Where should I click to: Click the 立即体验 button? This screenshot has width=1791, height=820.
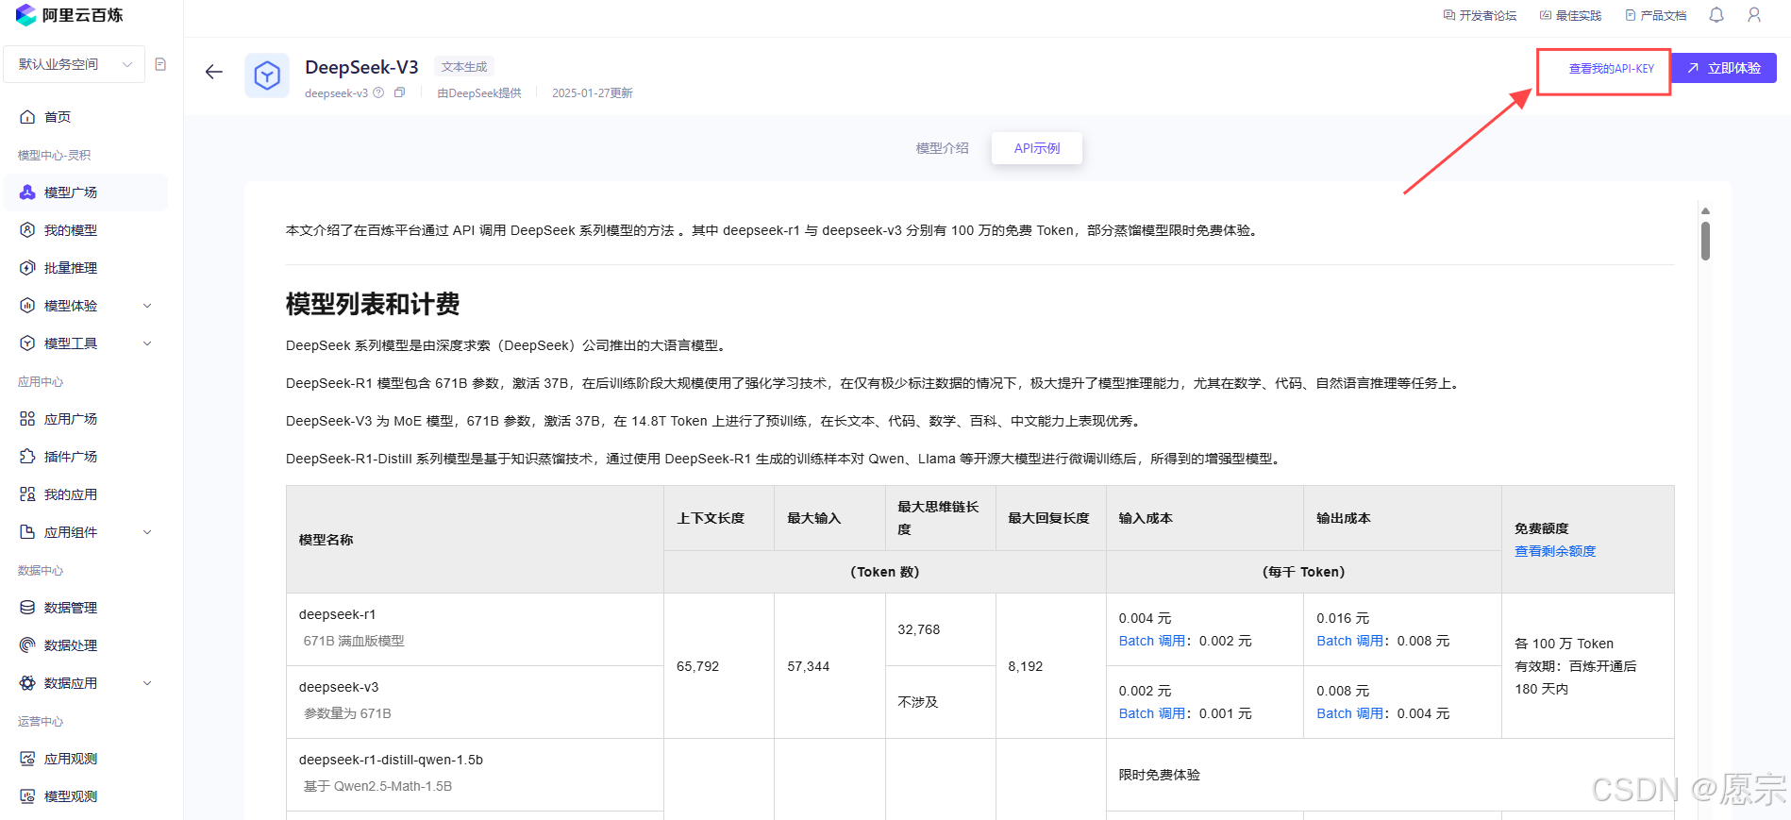click(1724, 68)
